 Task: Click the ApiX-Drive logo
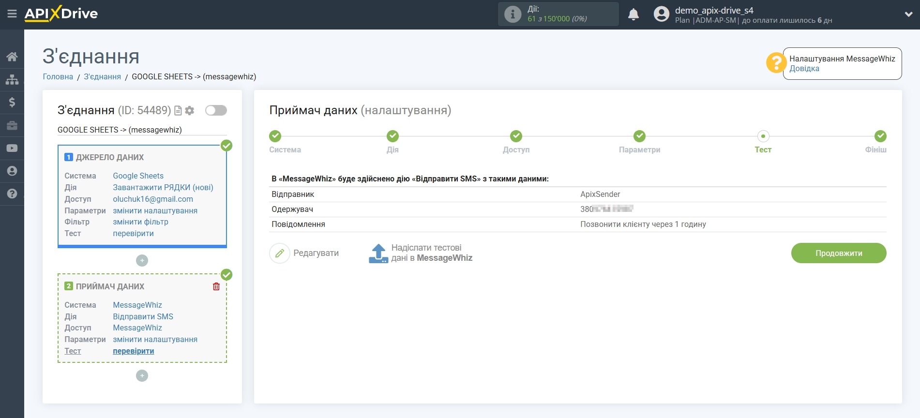tap(61, 14)
